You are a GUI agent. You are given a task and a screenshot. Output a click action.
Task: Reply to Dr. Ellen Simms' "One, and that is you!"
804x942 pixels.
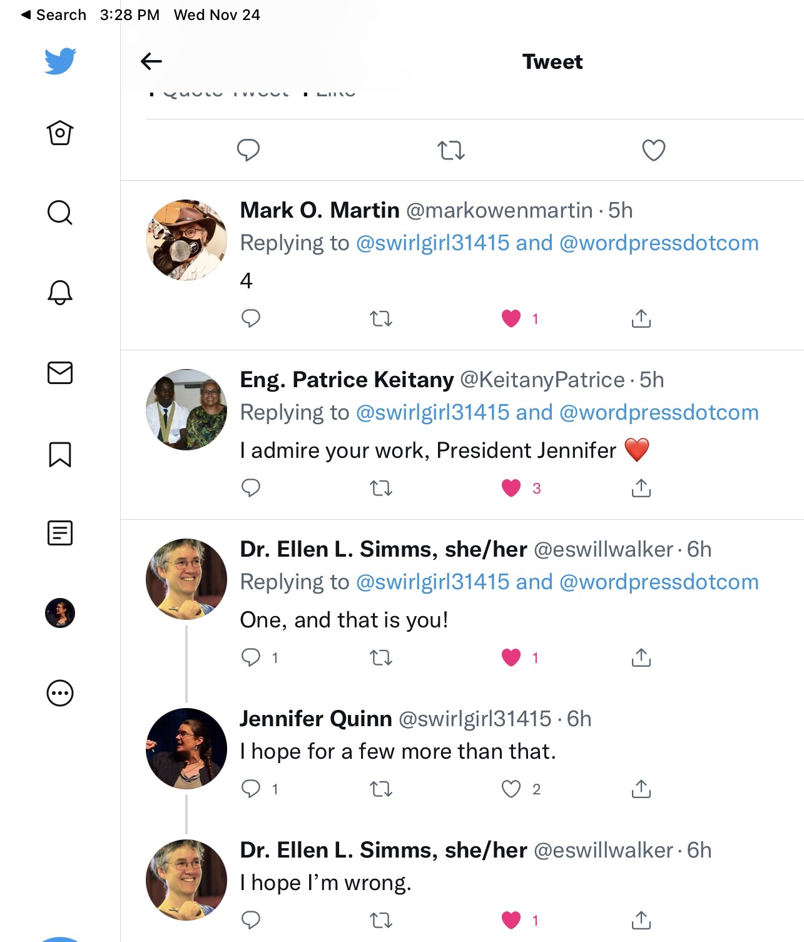point(251,657)
